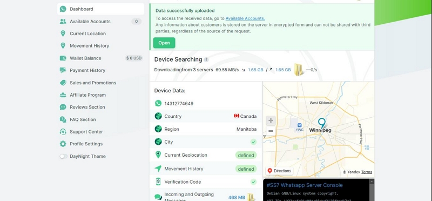The height and width of the screenshot is (201, 432).
Task: Click the Yandex Terms link
Action: pos(367,172)
